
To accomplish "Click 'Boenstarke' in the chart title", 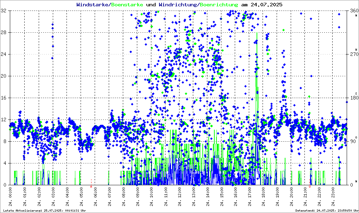I will [127, 5].
